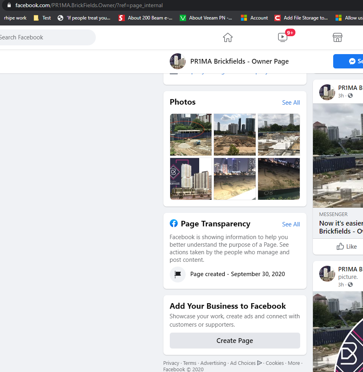Open the building rendering photo thumbnail

point(190,179)
